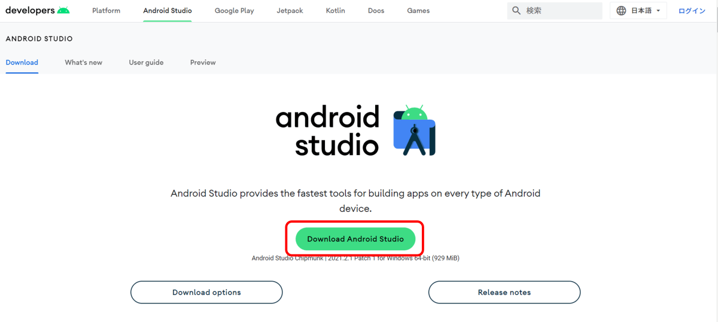Go to Google Play section
Viewport: 718px width, 322px height.
click(235, 11)
